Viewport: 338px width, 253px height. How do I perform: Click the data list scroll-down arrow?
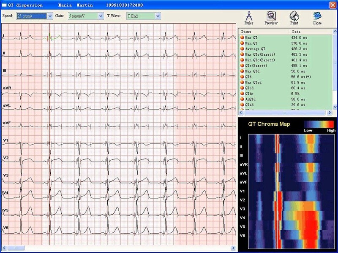click(x=335, y=107)
